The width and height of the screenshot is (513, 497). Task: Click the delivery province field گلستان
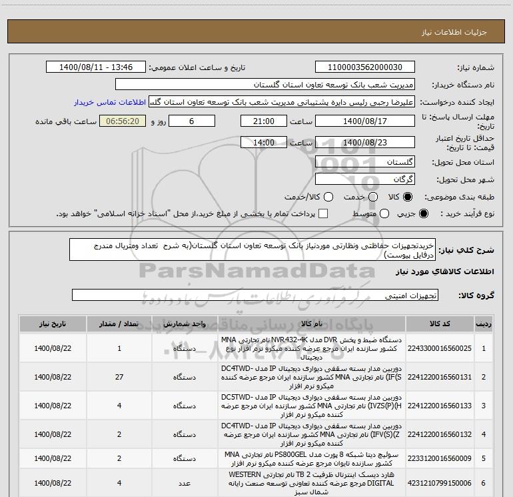tap(365, 161)
